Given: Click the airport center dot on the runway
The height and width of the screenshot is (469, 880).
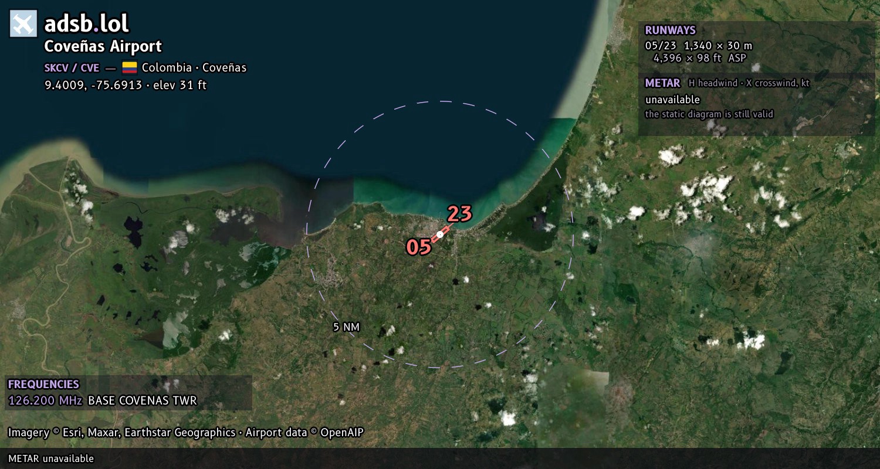Looking at the screenshot, I should click(440, 235).
